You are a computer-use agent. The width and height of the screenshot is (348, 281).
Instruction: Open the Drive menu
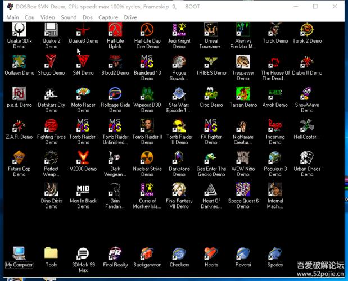130,17
